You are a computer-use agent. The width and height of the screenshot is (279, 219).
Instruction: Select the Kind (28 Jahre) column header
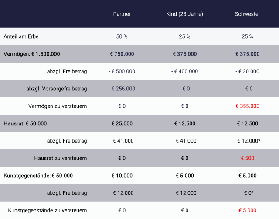click(184, 14)
